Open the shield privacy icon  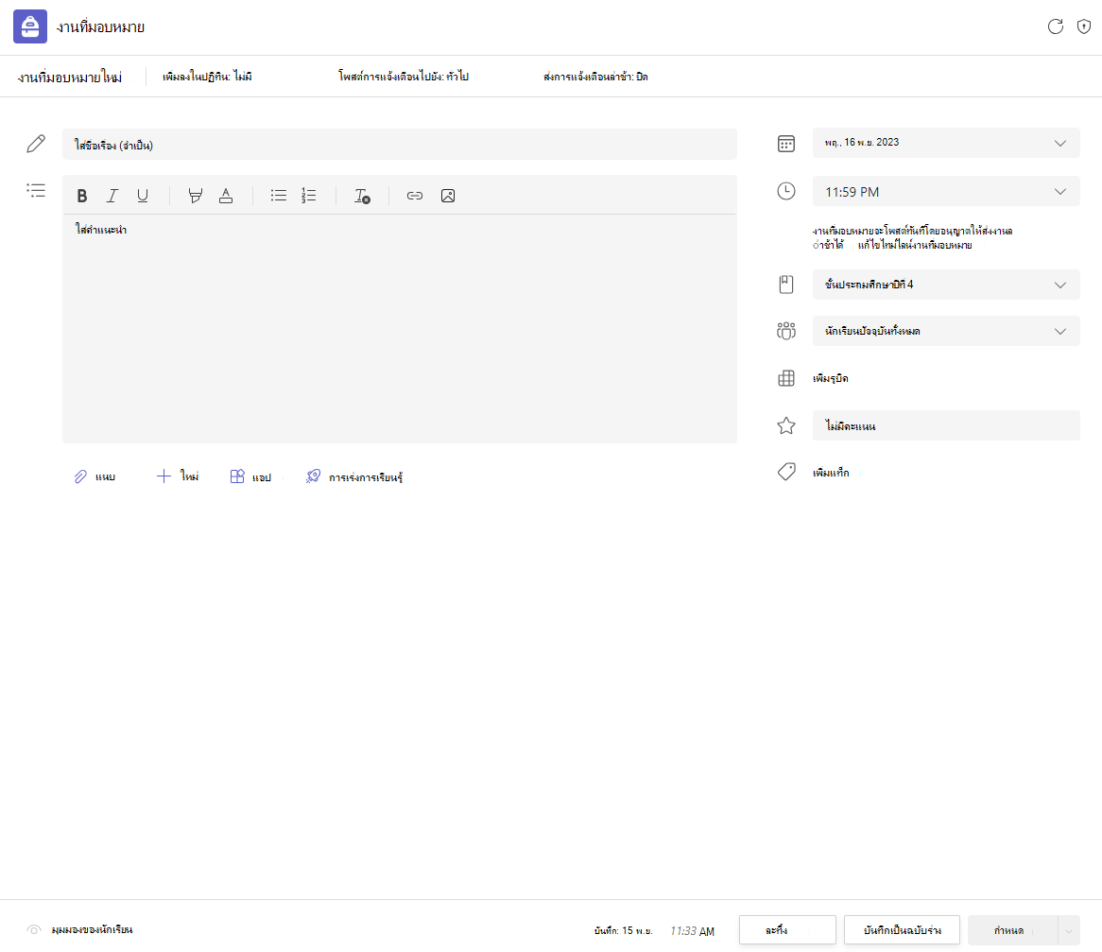coord(1084,26)
